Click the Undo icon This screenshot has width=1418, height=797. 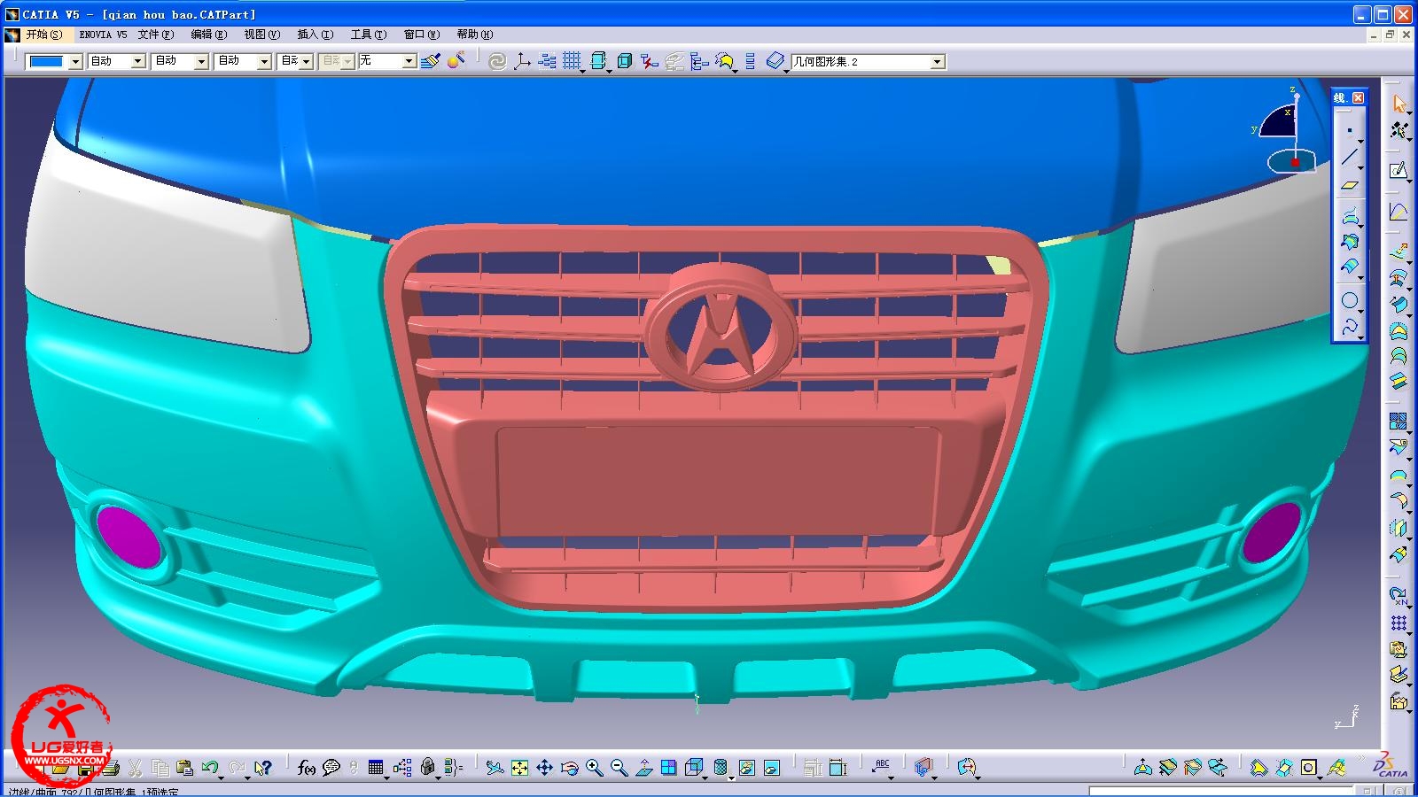pos(210,768)
